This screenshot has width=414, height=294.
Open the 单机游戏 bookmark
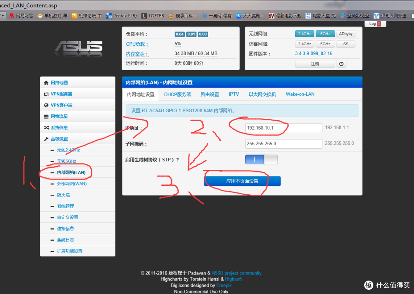52,16
